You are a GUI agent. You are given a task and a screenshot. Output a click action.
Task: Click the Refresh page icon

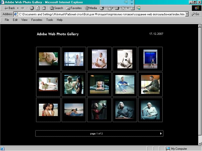38,8
